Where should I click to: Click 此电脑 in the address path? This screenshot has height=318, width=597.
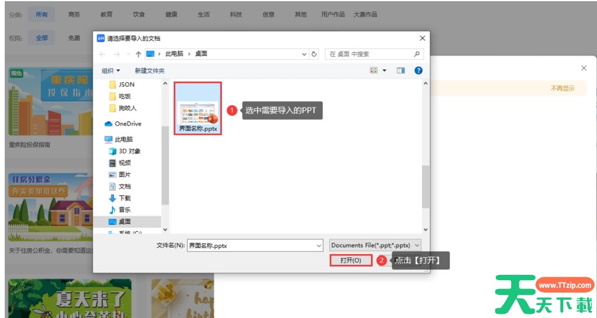pos(175,54)
